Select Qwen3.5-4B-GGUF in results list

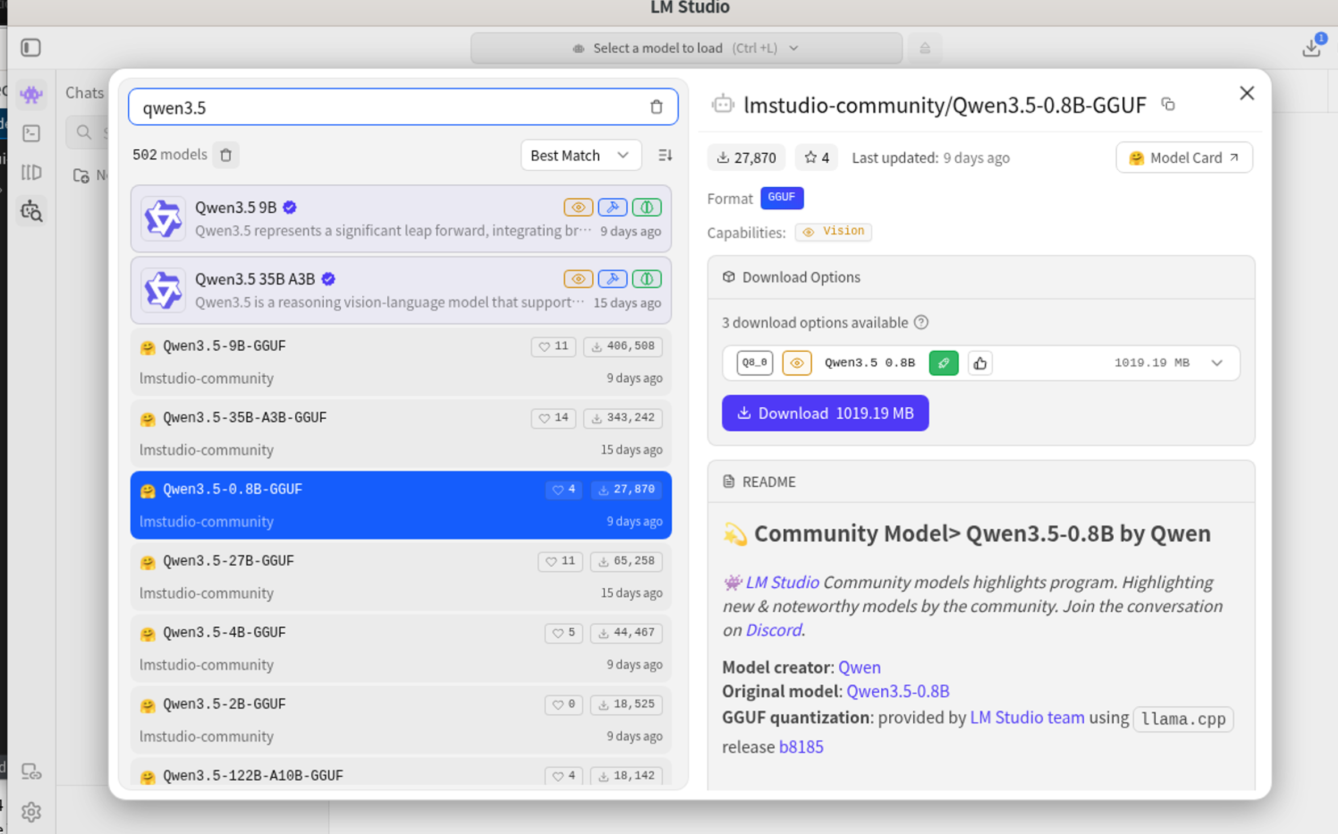coord(341,648)
